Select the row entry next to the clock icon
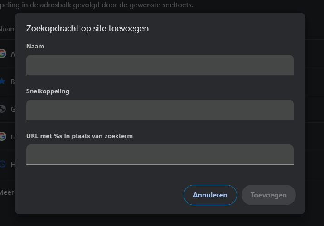 point(13,165)
